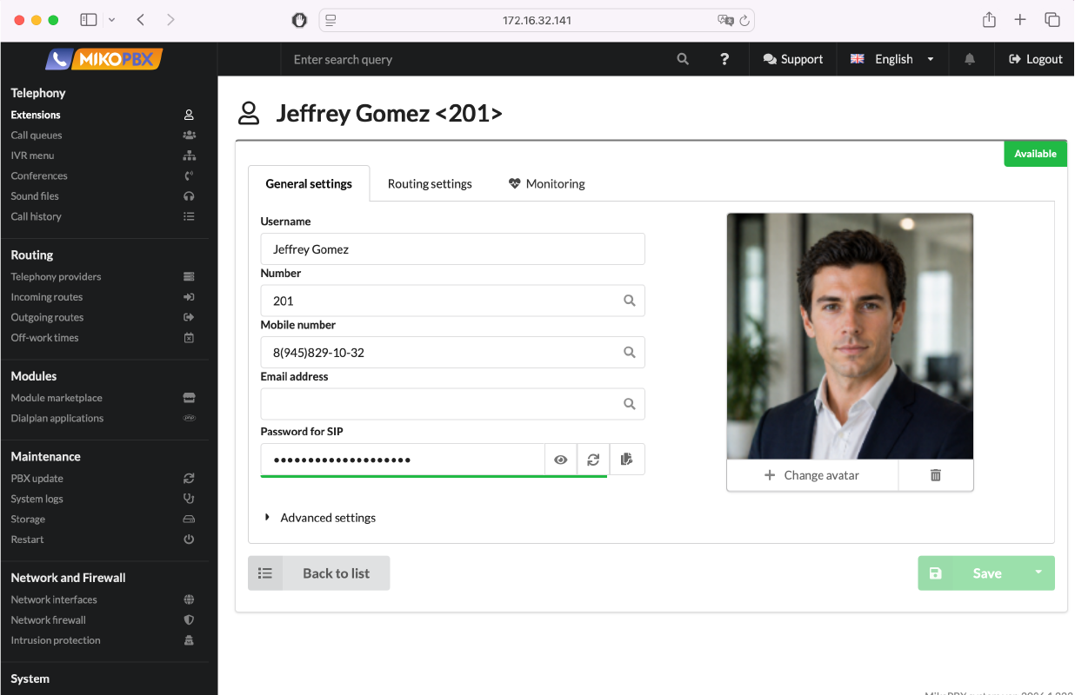
Task: Click the Network interfaces globe icon
Action: [x=189, y=599]
